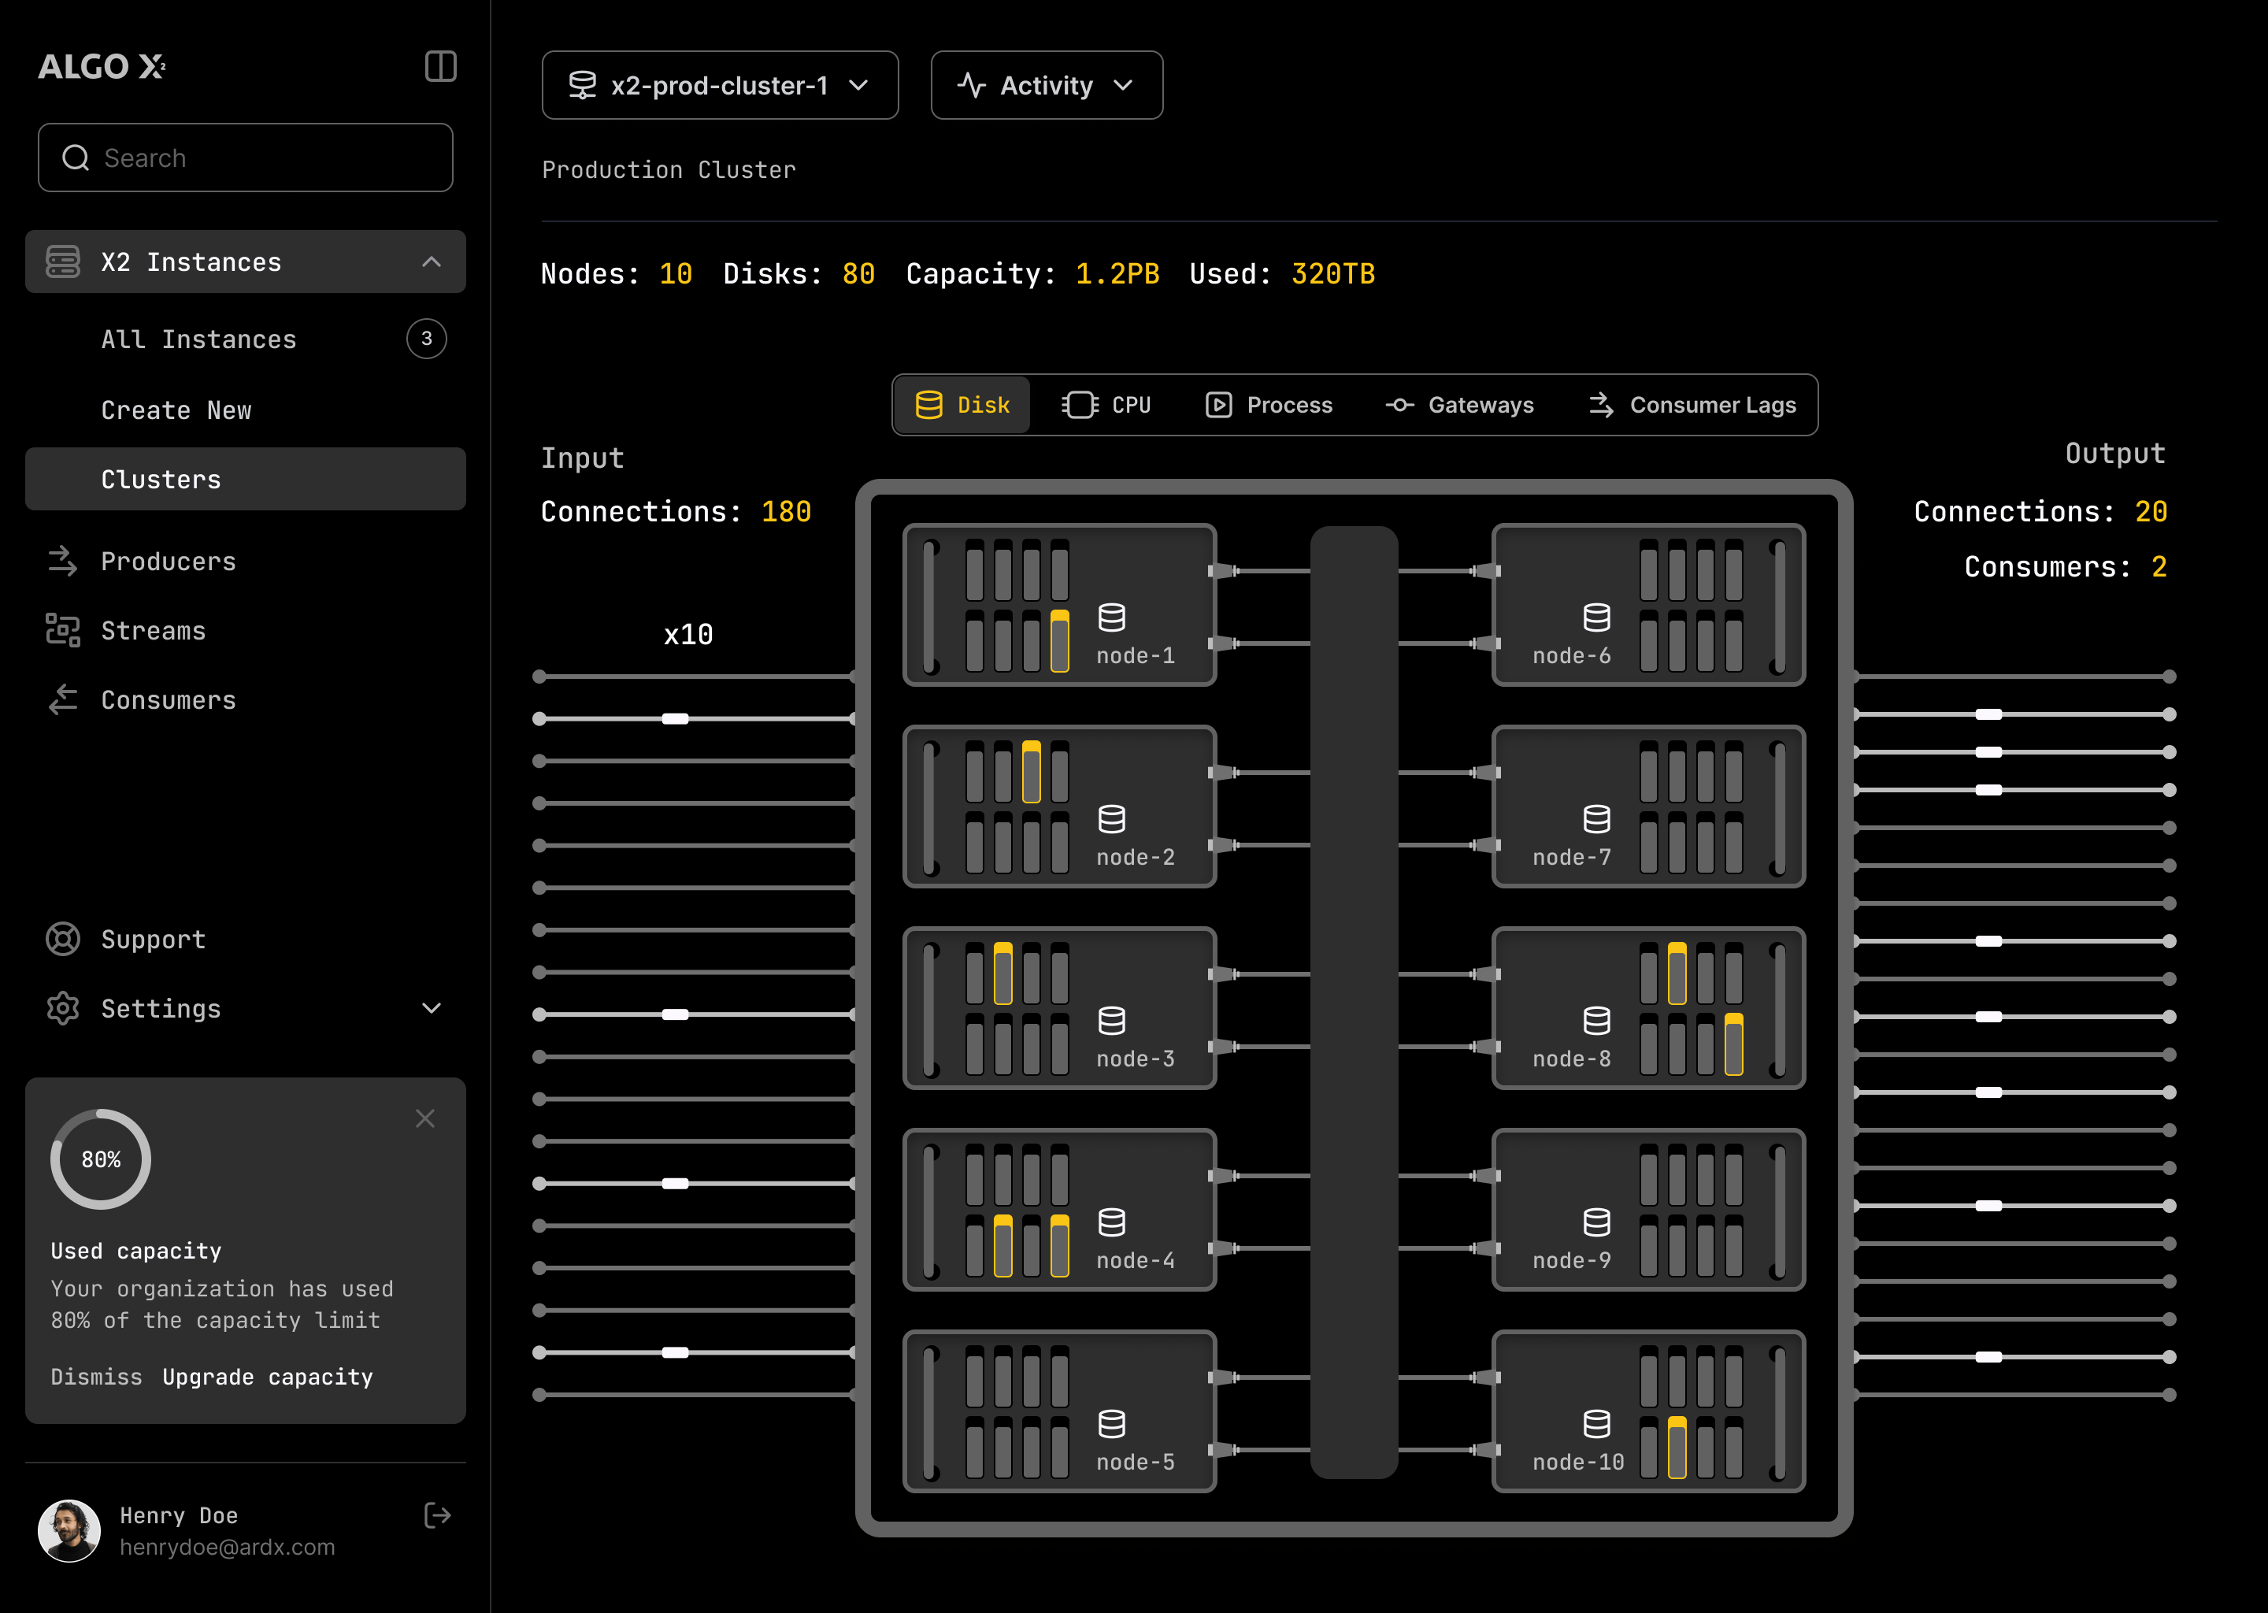Click the Streams sidebar icon
This screenshot has width=2268, height=1613.
[63, 630]
